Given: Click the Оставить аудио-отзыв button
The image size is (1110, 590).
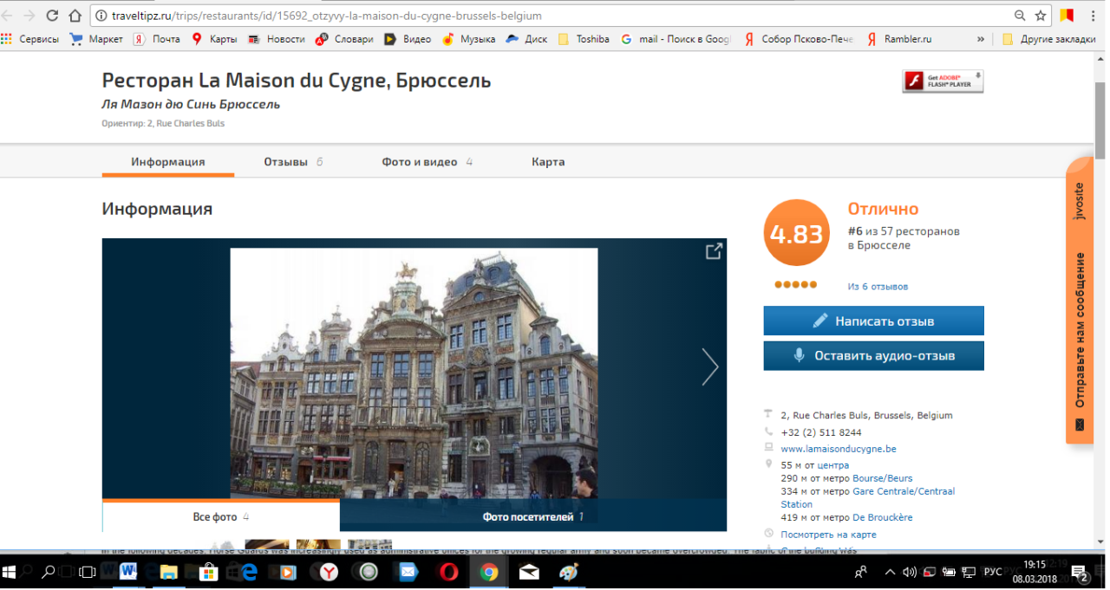Looking at the screenshot, I should [x=873, y=355].
